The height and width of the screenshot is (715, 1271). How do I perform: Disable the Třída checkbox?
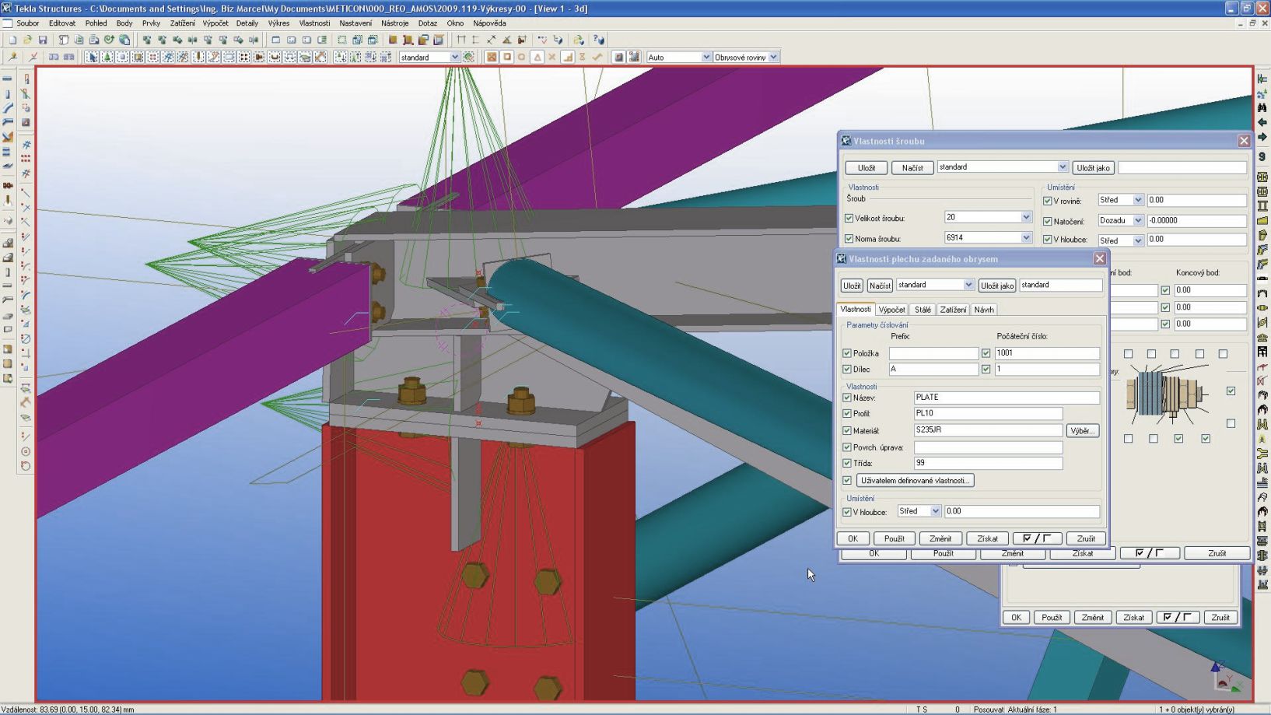tap(847, 463)
